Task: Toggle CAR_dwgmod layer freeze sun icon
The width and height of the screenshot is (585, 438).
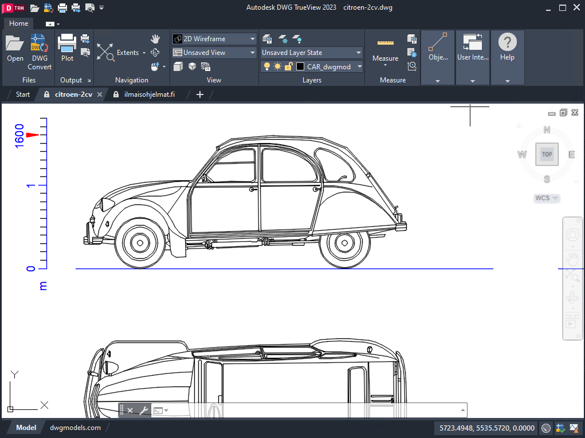Action: pyautogui.click(x=277, y=67)
